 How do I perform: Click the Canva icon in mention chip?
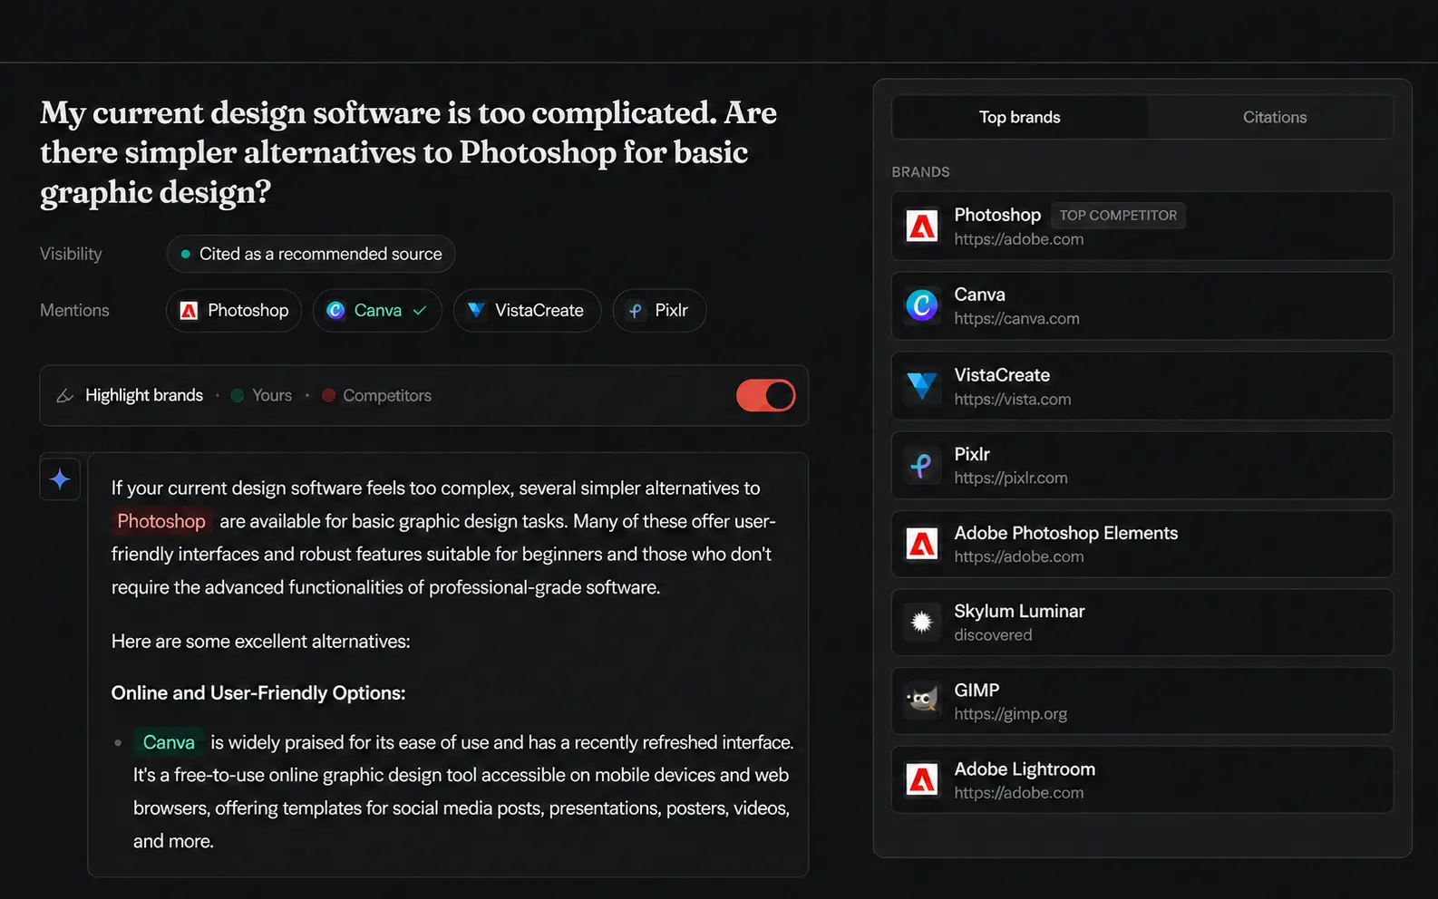(x=335, y=311)
